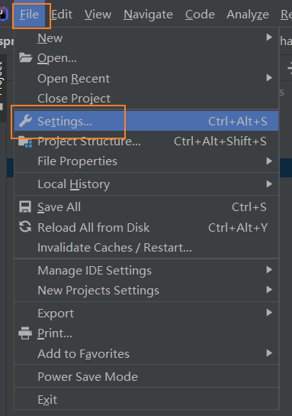
Task: Click the printer icon next to Print
Action: 25,333
